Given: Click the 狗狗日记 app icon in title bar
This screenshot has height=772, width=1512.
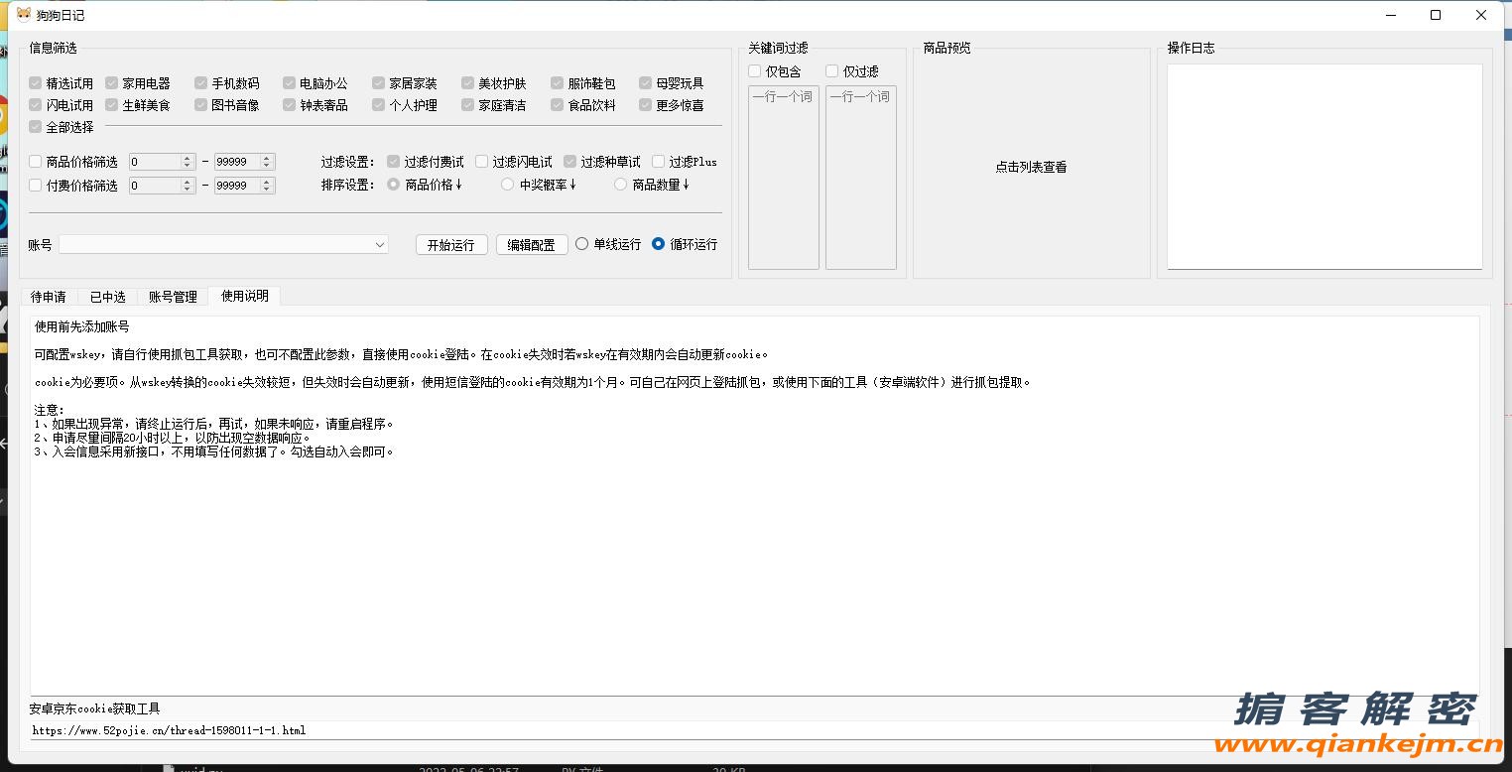Looking at the screenshot, I should (22, 14).
